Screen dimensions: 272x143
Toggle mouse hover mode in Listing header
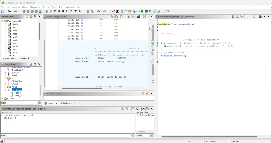click(122, 17)
